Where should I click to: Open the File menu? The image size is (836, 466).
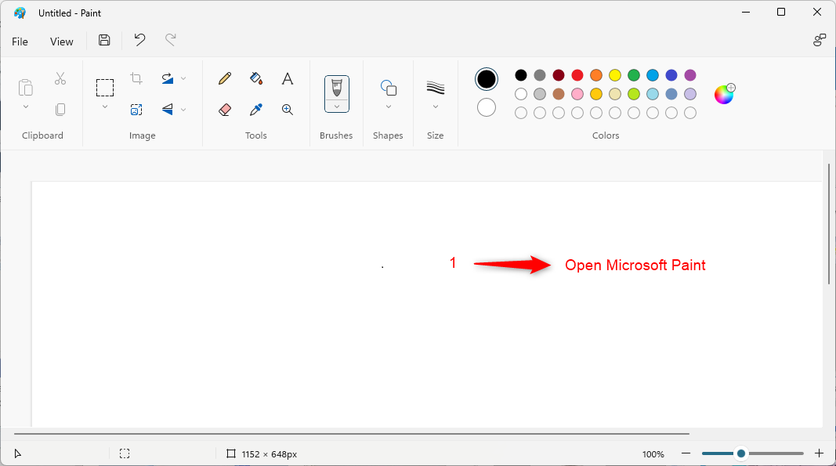coord(20,41)
